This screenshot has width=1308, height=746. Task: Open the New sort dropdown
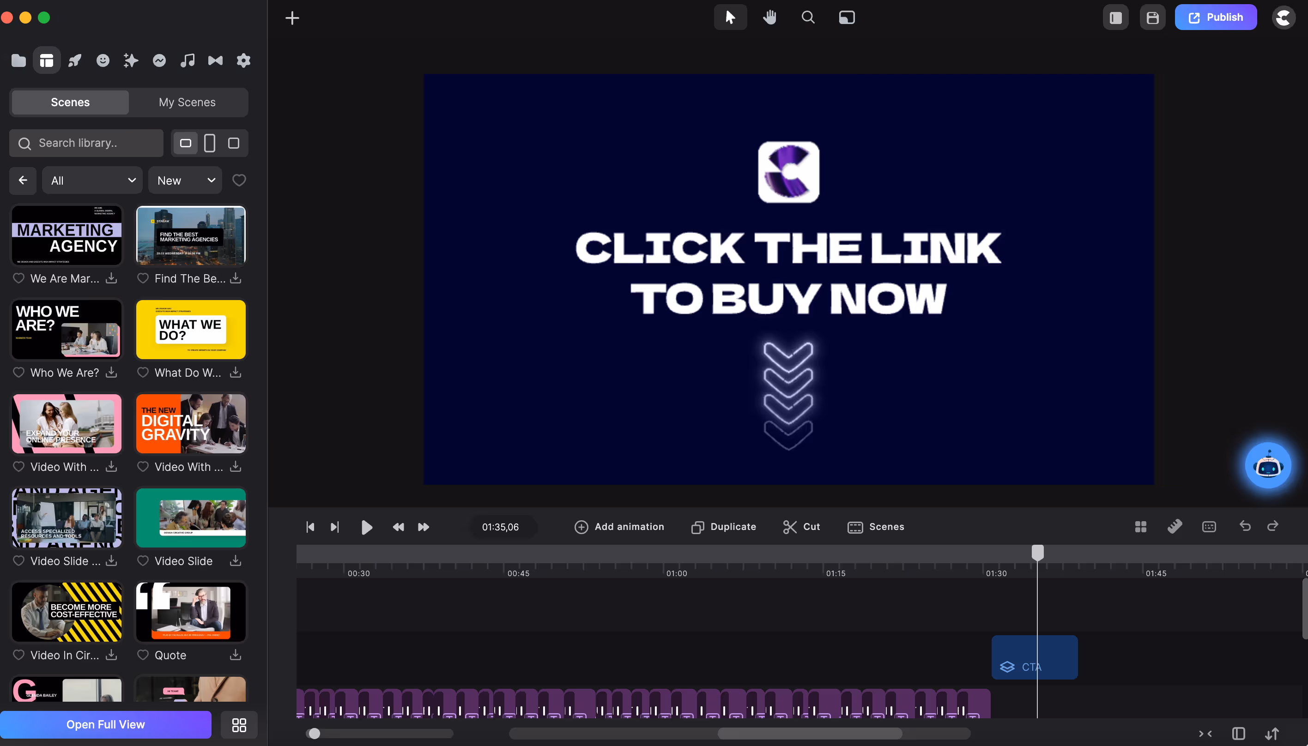tap(185, 180)
